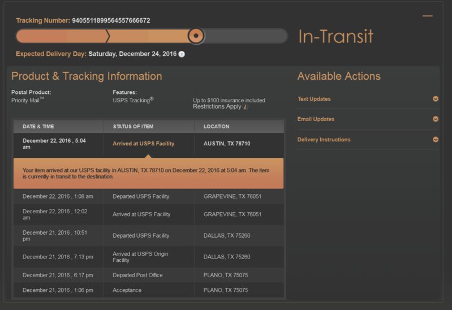Expand Text Updates arrow
452x310 pixels.
[x=436, y=98]
